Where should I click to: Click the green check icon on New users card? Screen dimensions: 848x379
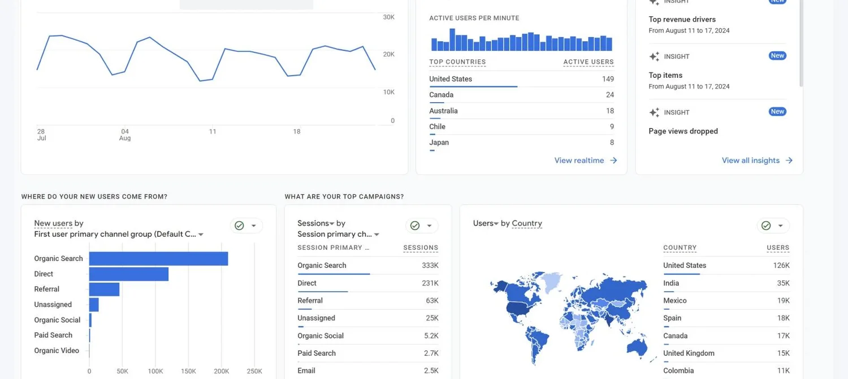click(239, 226)
